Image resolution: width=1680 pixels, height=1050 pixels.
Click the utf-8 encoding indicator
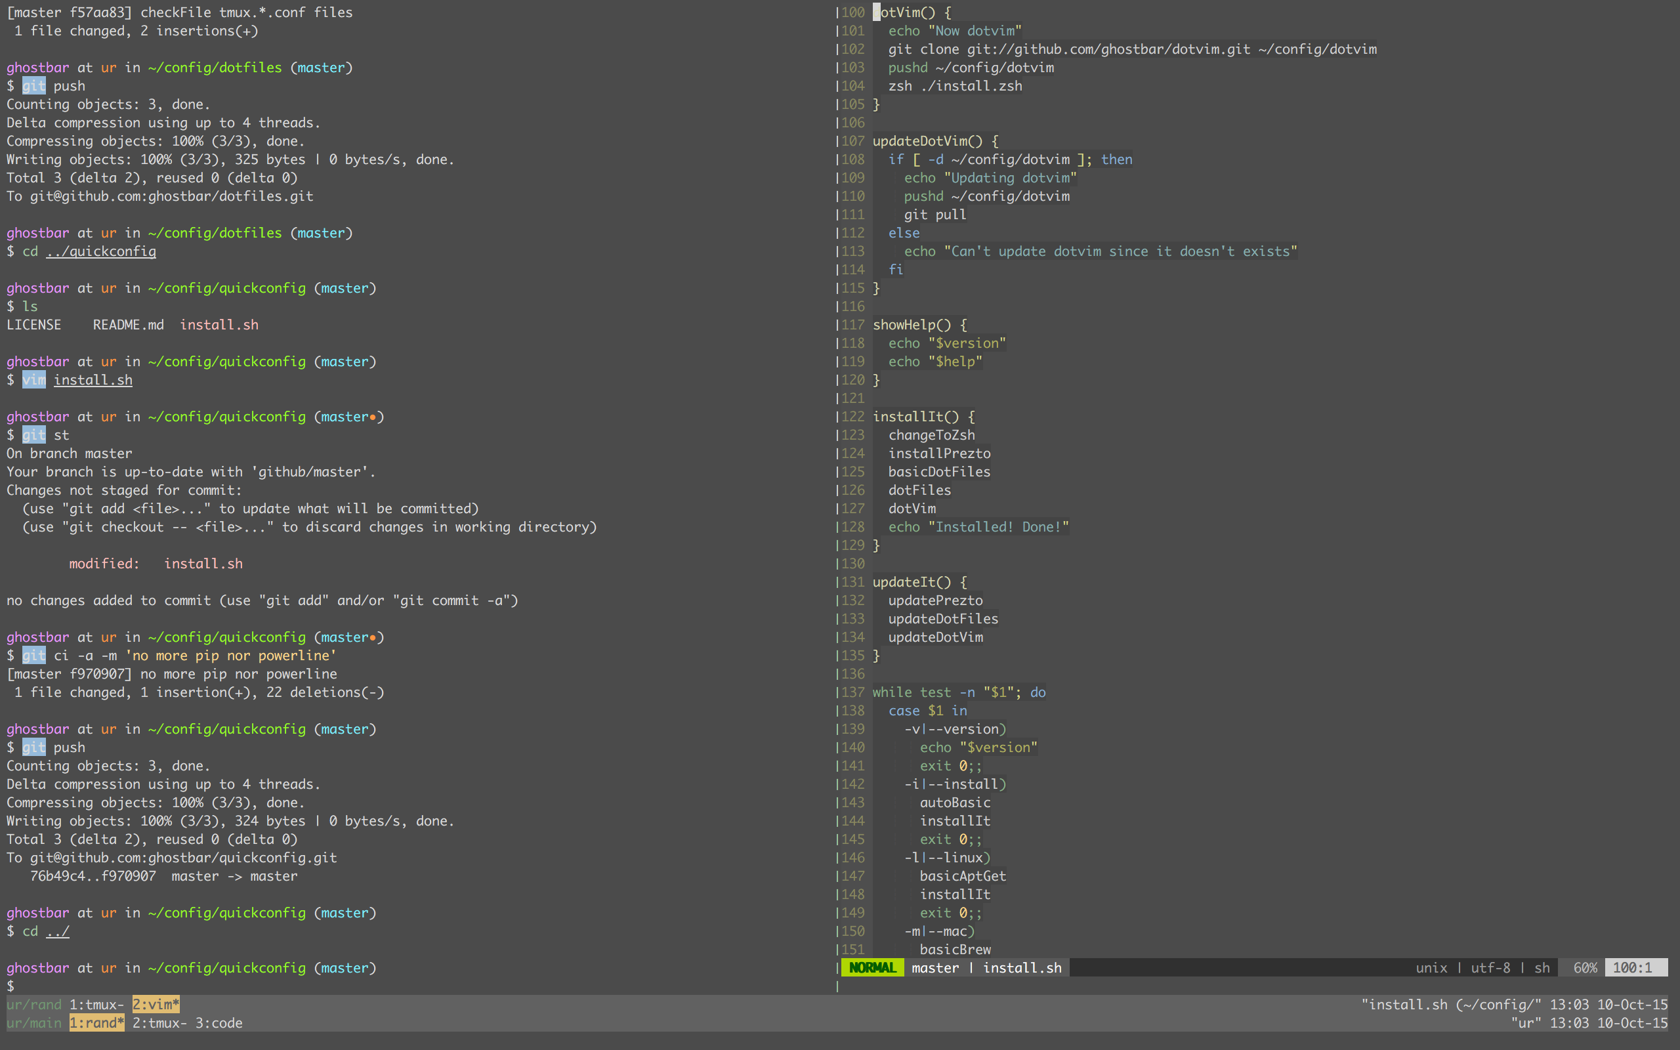(1490, 967)
